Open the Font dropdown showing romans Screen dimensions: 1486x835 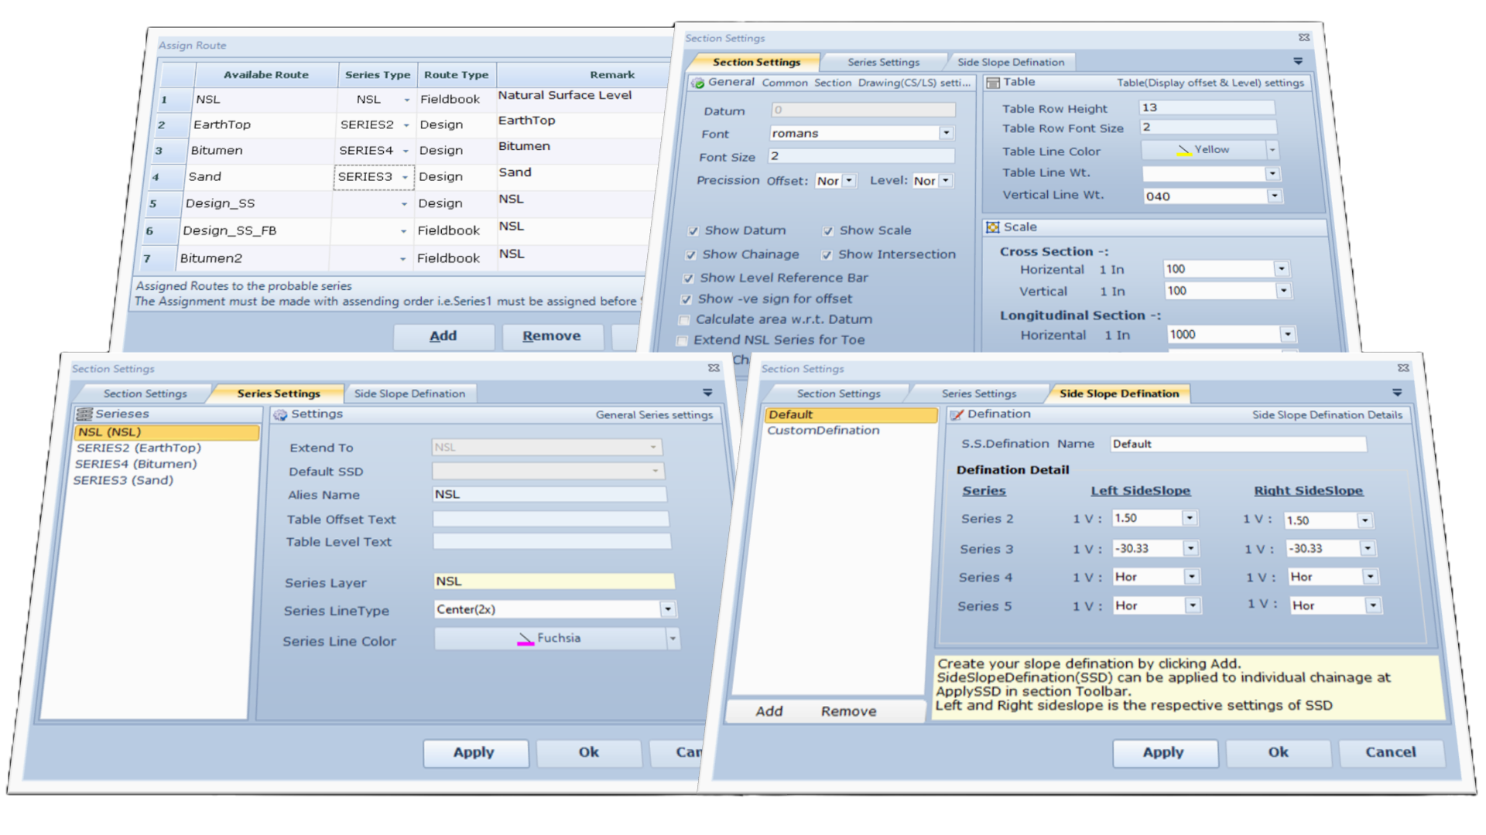[x=946, y=133]
